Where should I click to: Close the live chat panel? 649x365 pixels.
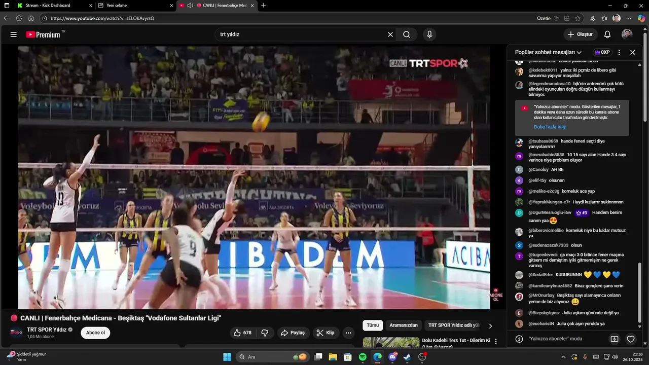633,52
